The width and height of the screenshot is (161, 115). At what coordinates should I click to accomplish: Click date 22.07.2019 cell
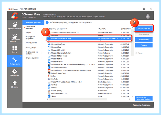(x=125, y=73)
